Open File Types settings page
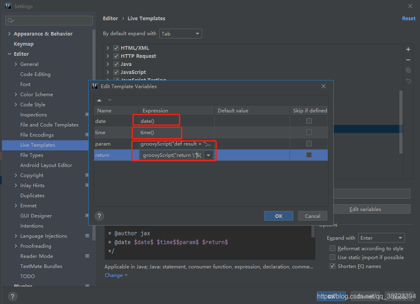This screenshot has height=304, width=420. pos(32,155)
